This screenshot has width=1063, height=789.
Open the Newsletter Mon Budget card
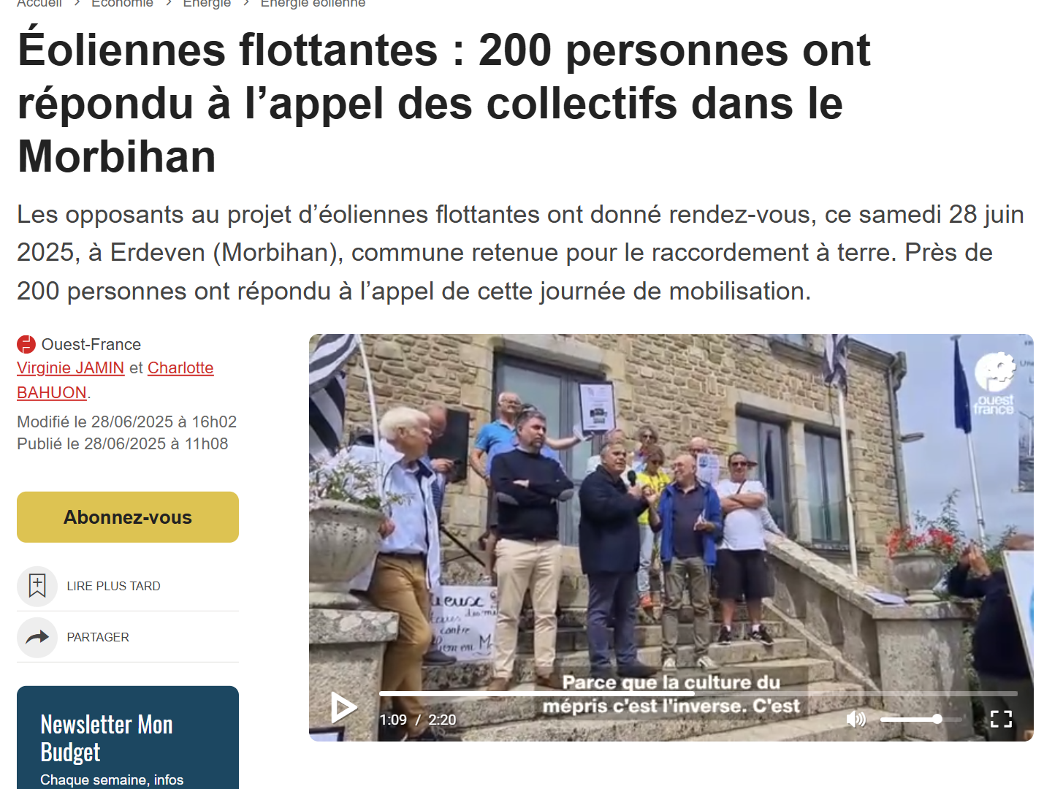[128, 738]
